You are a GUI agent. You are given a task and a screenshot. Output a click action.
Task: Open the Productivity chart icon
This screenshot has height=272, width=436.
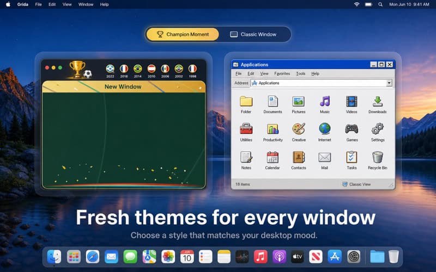coord(273,132)
